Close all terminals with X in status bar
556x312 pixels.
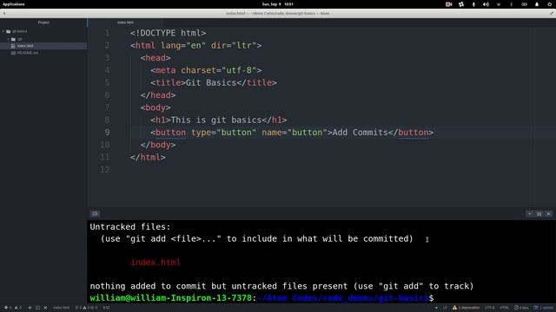45,308
